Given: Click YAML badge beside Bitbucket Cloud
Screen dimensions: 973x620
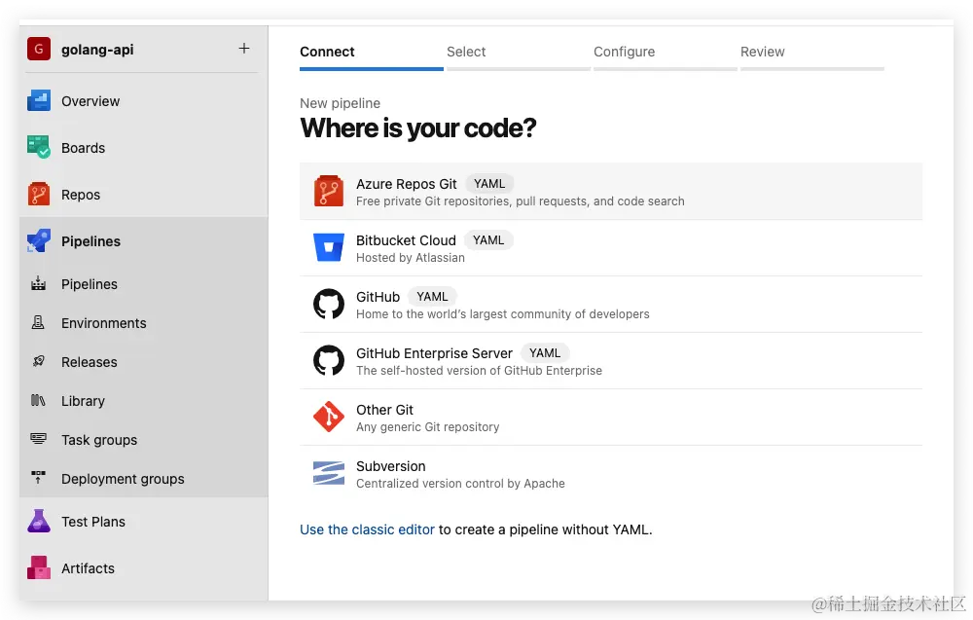Looking at the screenshot, I should click(x=488, y=240).
